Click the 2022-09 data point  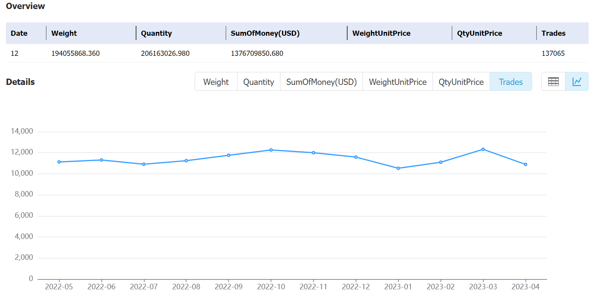(228, 155)
